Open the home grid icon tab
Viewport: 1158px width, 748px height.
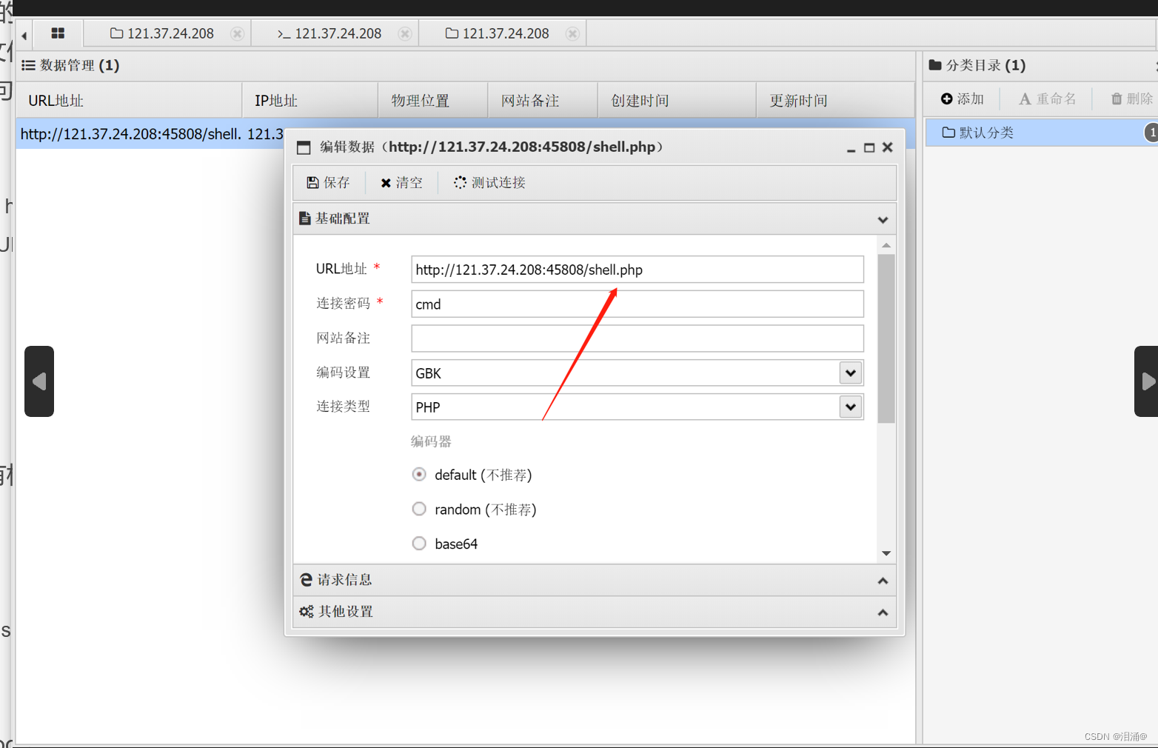point(58,33)
